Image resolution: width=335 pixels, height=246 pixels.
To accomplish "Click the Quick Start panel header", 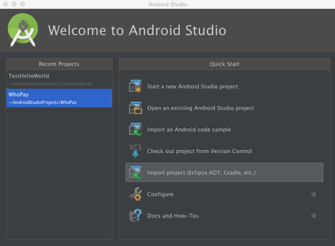I will pyautogui.click(x=224, y=64).
